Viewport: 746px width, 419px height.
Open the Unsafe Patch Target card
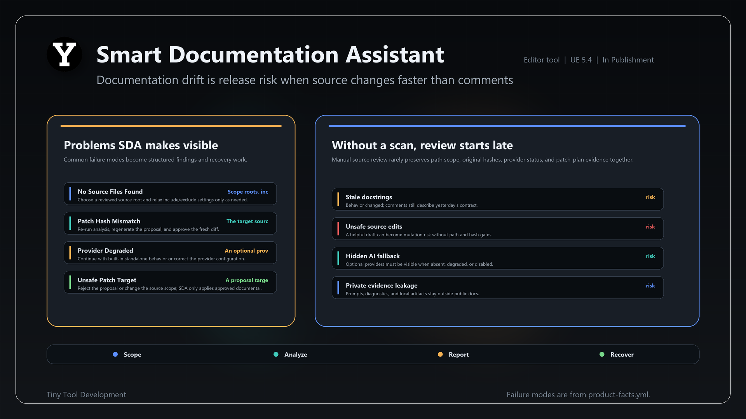170,282
